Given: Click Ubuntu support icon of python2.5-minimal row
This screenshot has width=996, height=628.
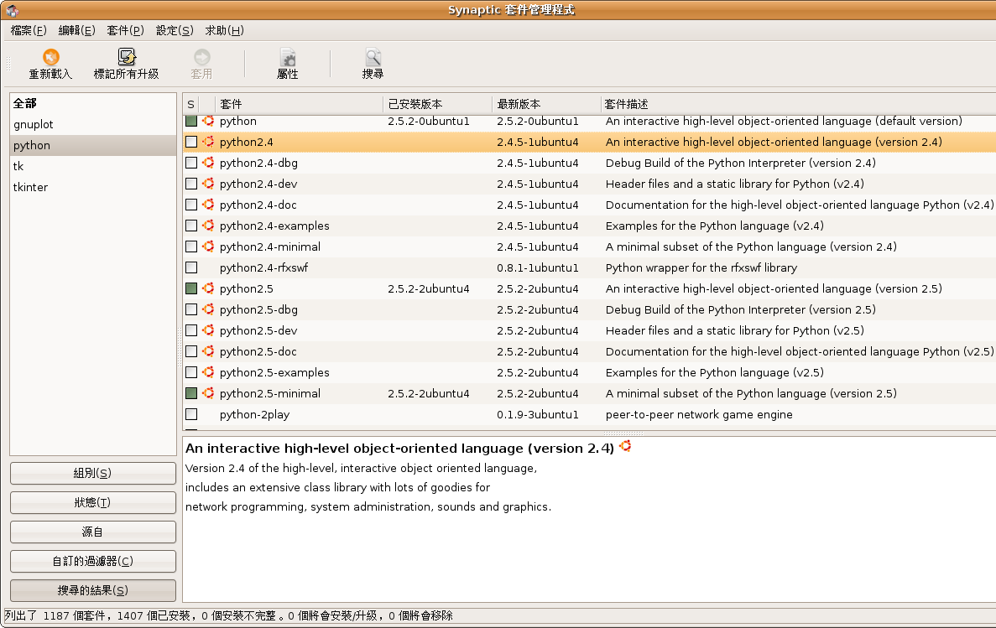Looking at the screenshot, I should tap(208, 393).
